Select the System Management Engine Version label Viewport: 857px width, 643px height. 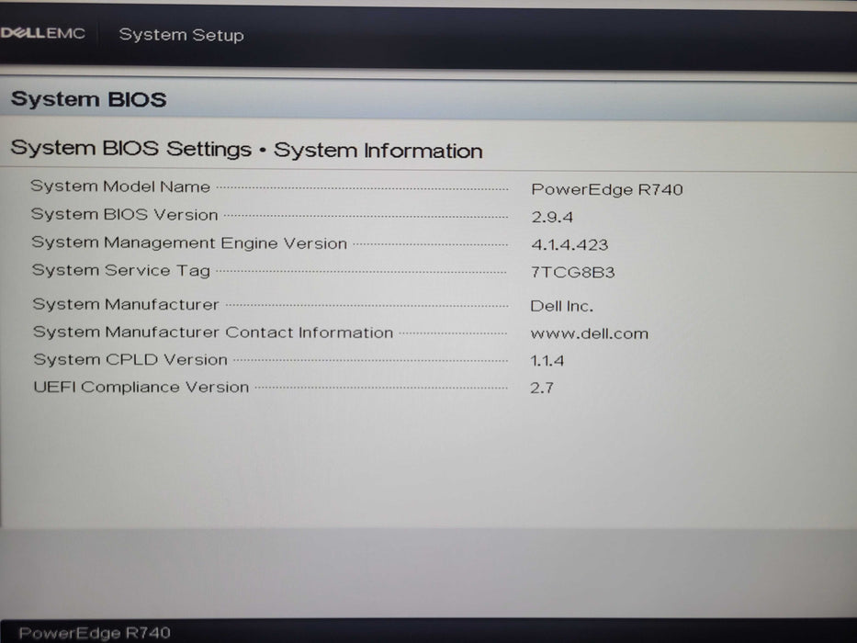tap(189, 243)
